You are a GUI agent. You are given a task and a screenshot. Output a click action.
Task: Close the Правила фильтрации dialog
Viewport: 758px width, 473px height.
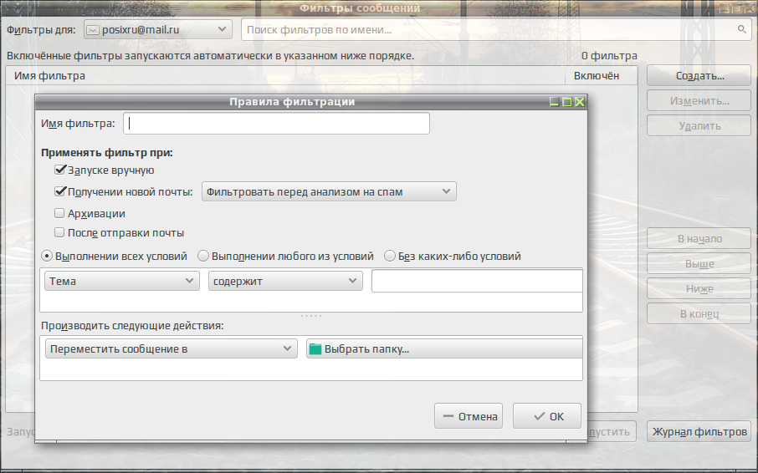point(580,102)
